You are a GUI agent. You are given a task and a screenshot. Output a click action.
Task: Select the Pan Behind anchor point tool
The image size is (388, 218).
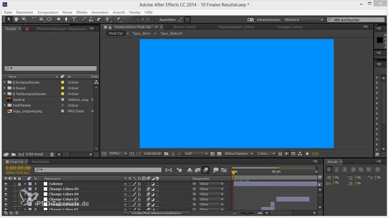[x=49, y=19]
